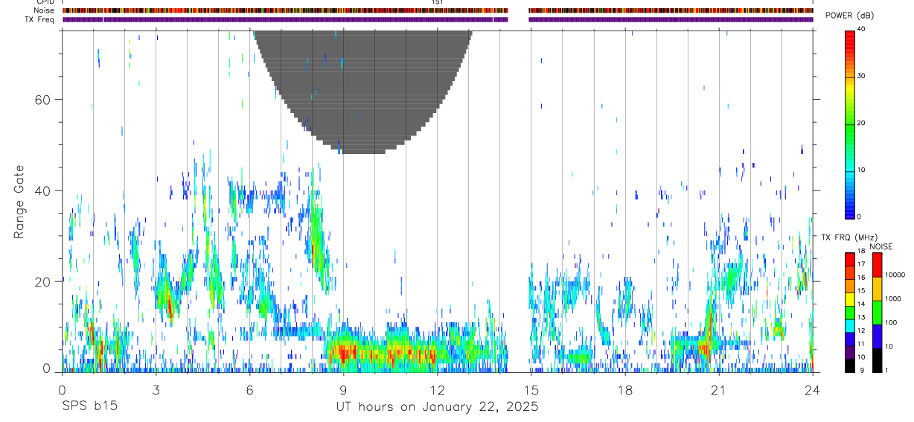Click the purple TX Freq strip above the plot
The image size is (914, 422).
coord(438,19)
